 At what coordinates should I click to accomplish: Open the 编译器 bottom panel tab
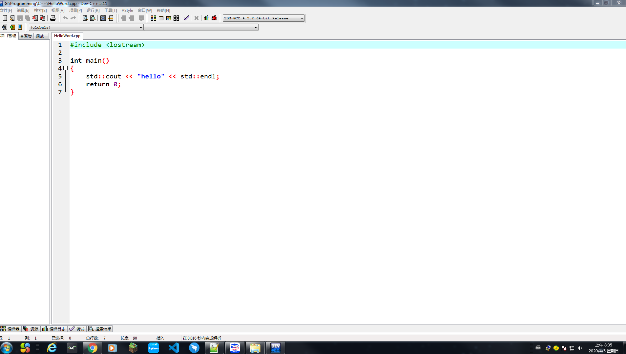pos(10,329)
